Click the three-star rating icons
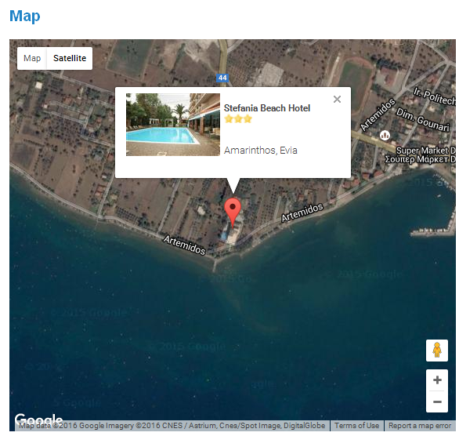This screenshot has width=459, height=436. click(238, 119)
